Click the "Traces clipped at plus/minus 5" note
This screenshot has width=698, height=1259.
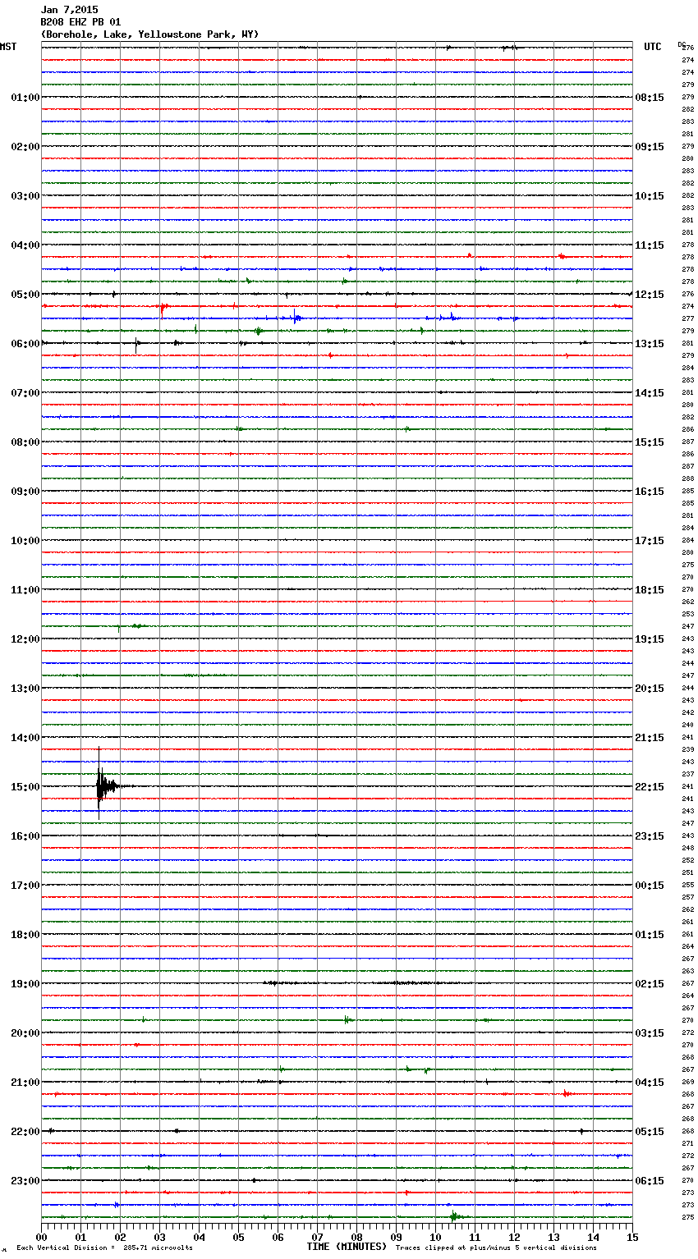[496, 1248]
